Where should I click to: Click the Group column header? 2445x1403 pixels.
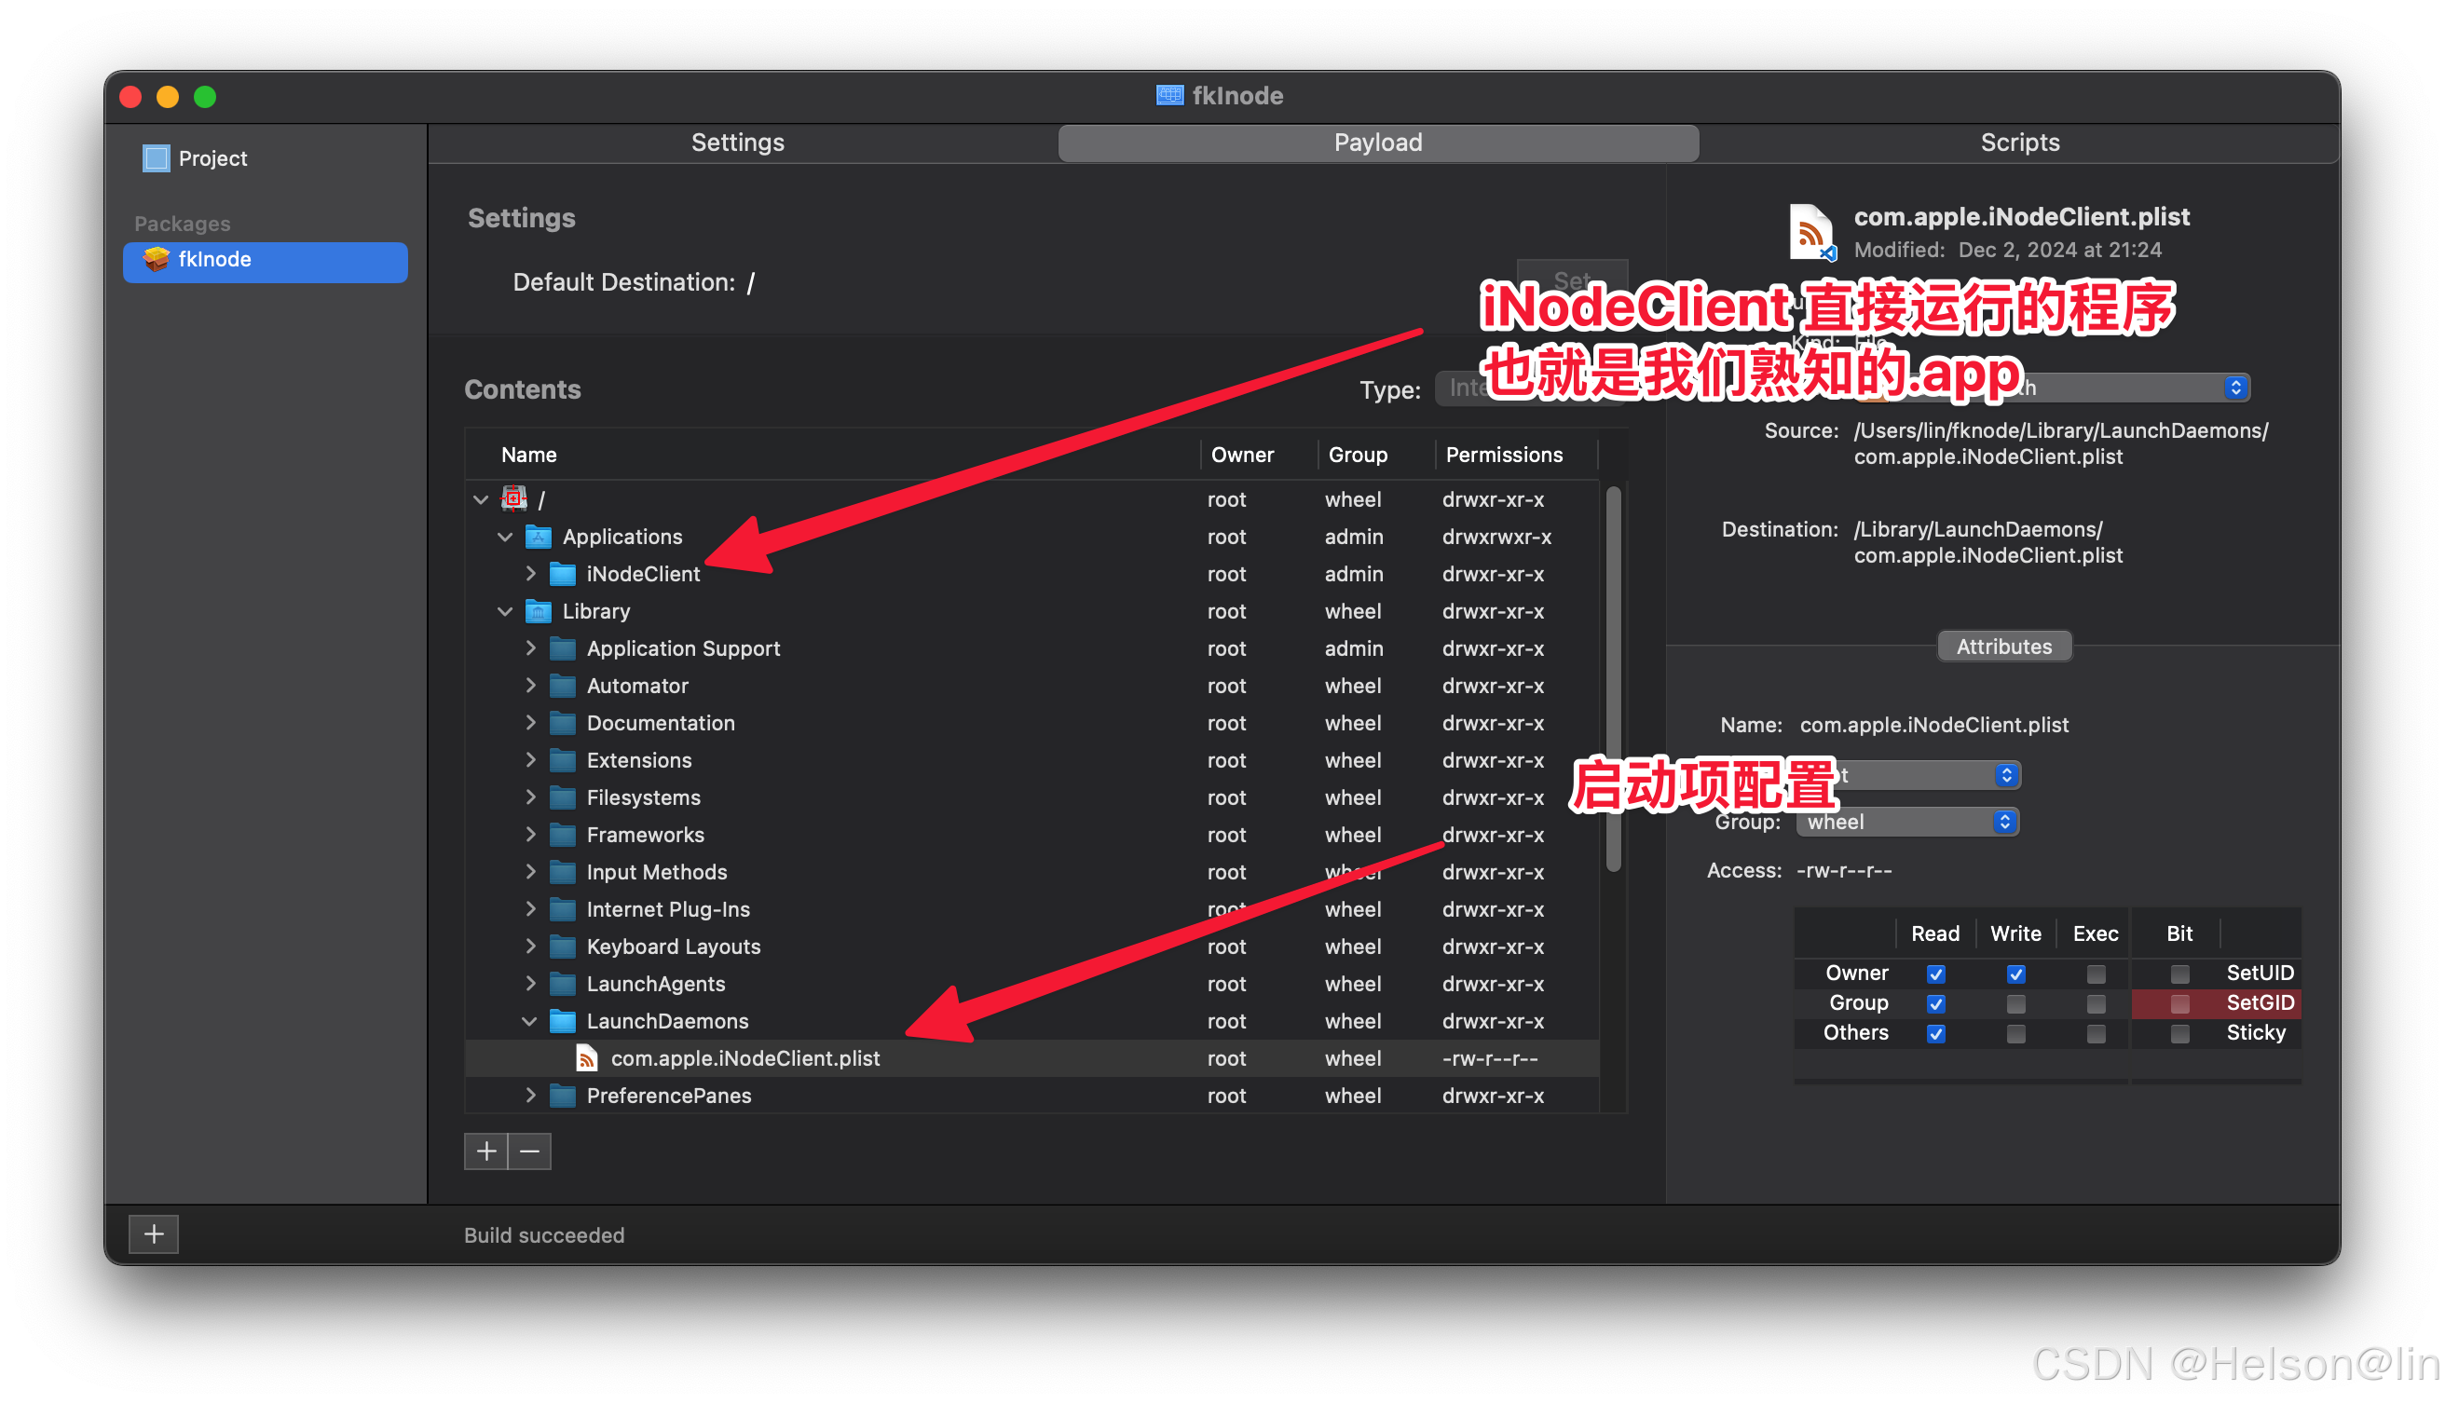[1376, 455]
